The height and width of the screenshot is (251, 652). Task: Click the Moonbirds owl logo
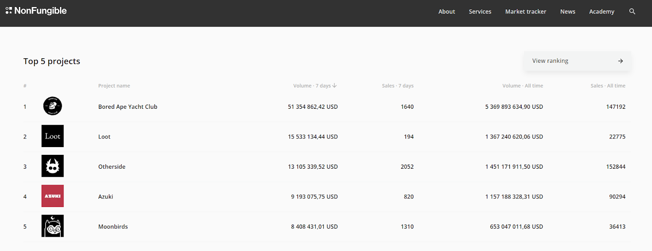pyautogui.click(x=53, y=226)
